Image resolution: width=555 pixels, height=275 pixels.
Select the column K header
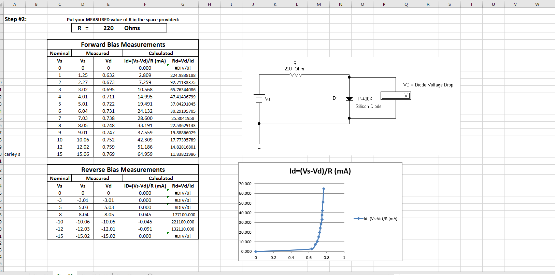(275, 4)
